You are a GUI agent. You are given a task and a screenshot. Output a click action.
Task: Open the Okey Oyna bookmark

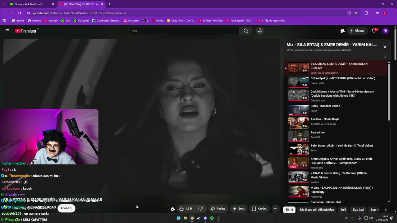181,21
